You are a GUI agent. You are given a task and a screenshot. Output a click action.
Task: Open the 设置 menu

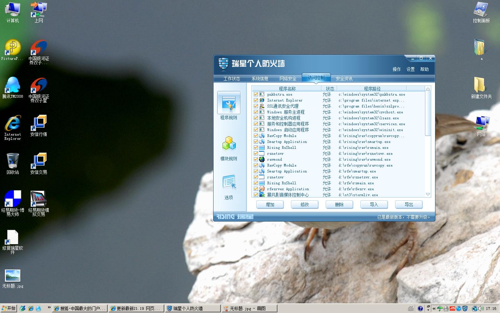pos(410,69)
